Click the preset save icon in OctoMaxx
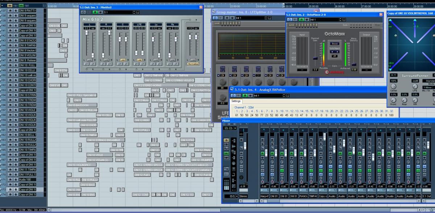Image resolution: width=435 pixels, height=213 pixels. click(344, 20)
